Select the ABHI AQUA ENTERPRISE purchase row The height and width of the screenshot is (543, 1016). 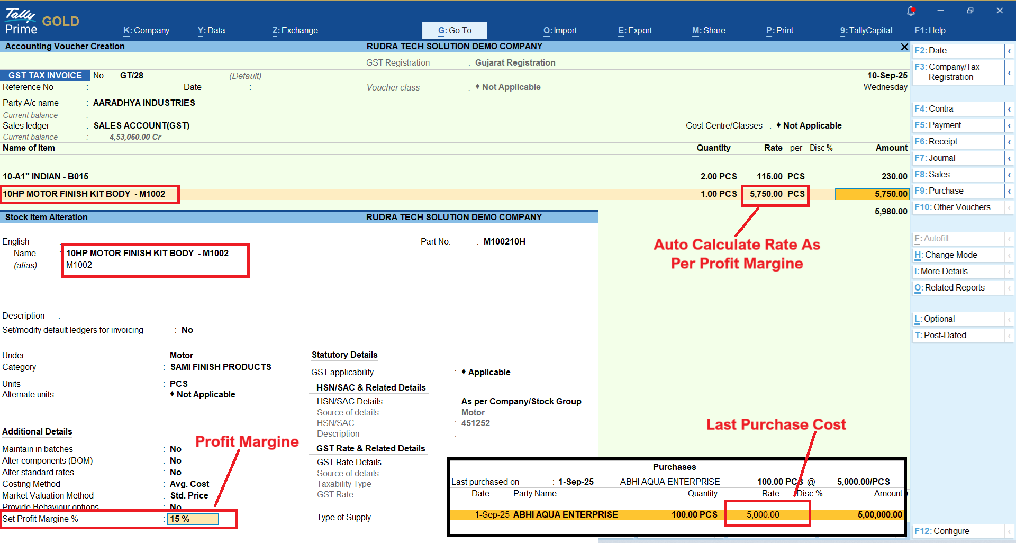click(x=565, y=514)
